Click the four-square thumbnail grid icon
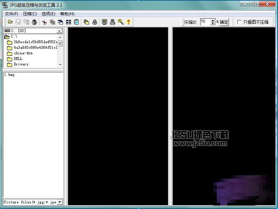Screen dimensions: 278x209 coord(69,22)
